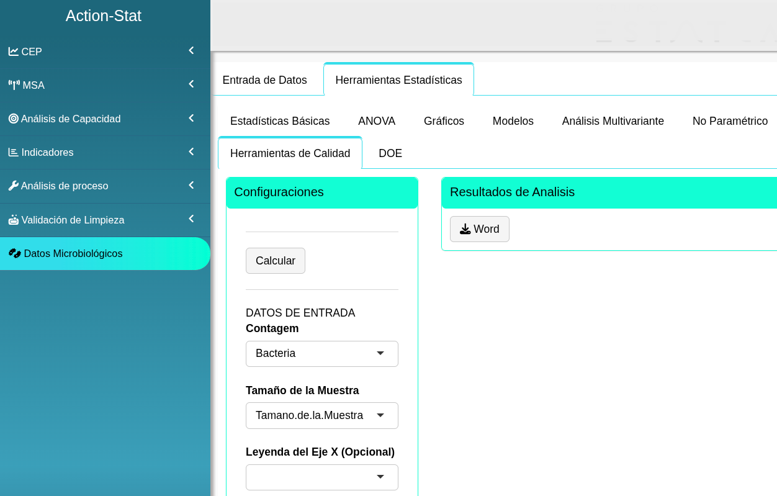Switch to the Entrada de Datos tab

pyautogui.click(x=264, y=80)
